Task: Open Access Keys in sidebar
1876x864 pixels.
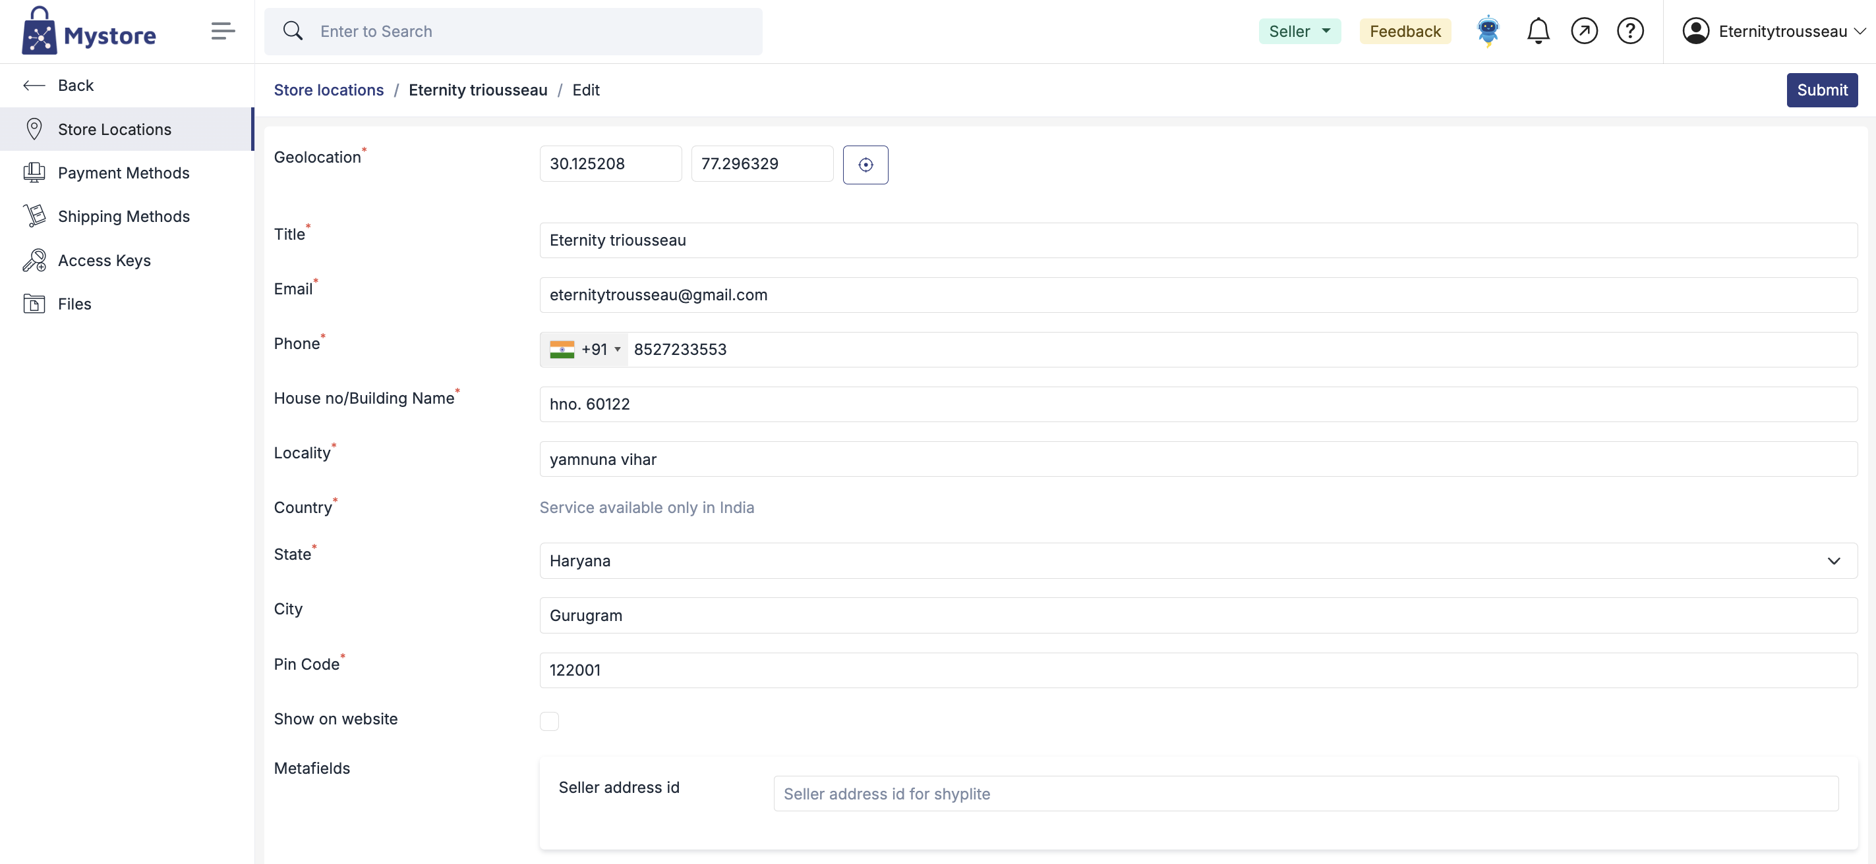Action: click(x=104, y=260)
